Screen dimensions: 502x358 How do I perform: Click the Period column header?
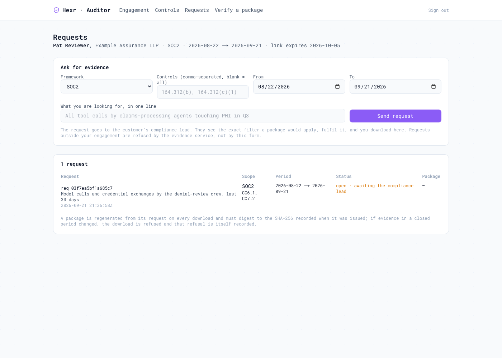(x=283, y=176)
